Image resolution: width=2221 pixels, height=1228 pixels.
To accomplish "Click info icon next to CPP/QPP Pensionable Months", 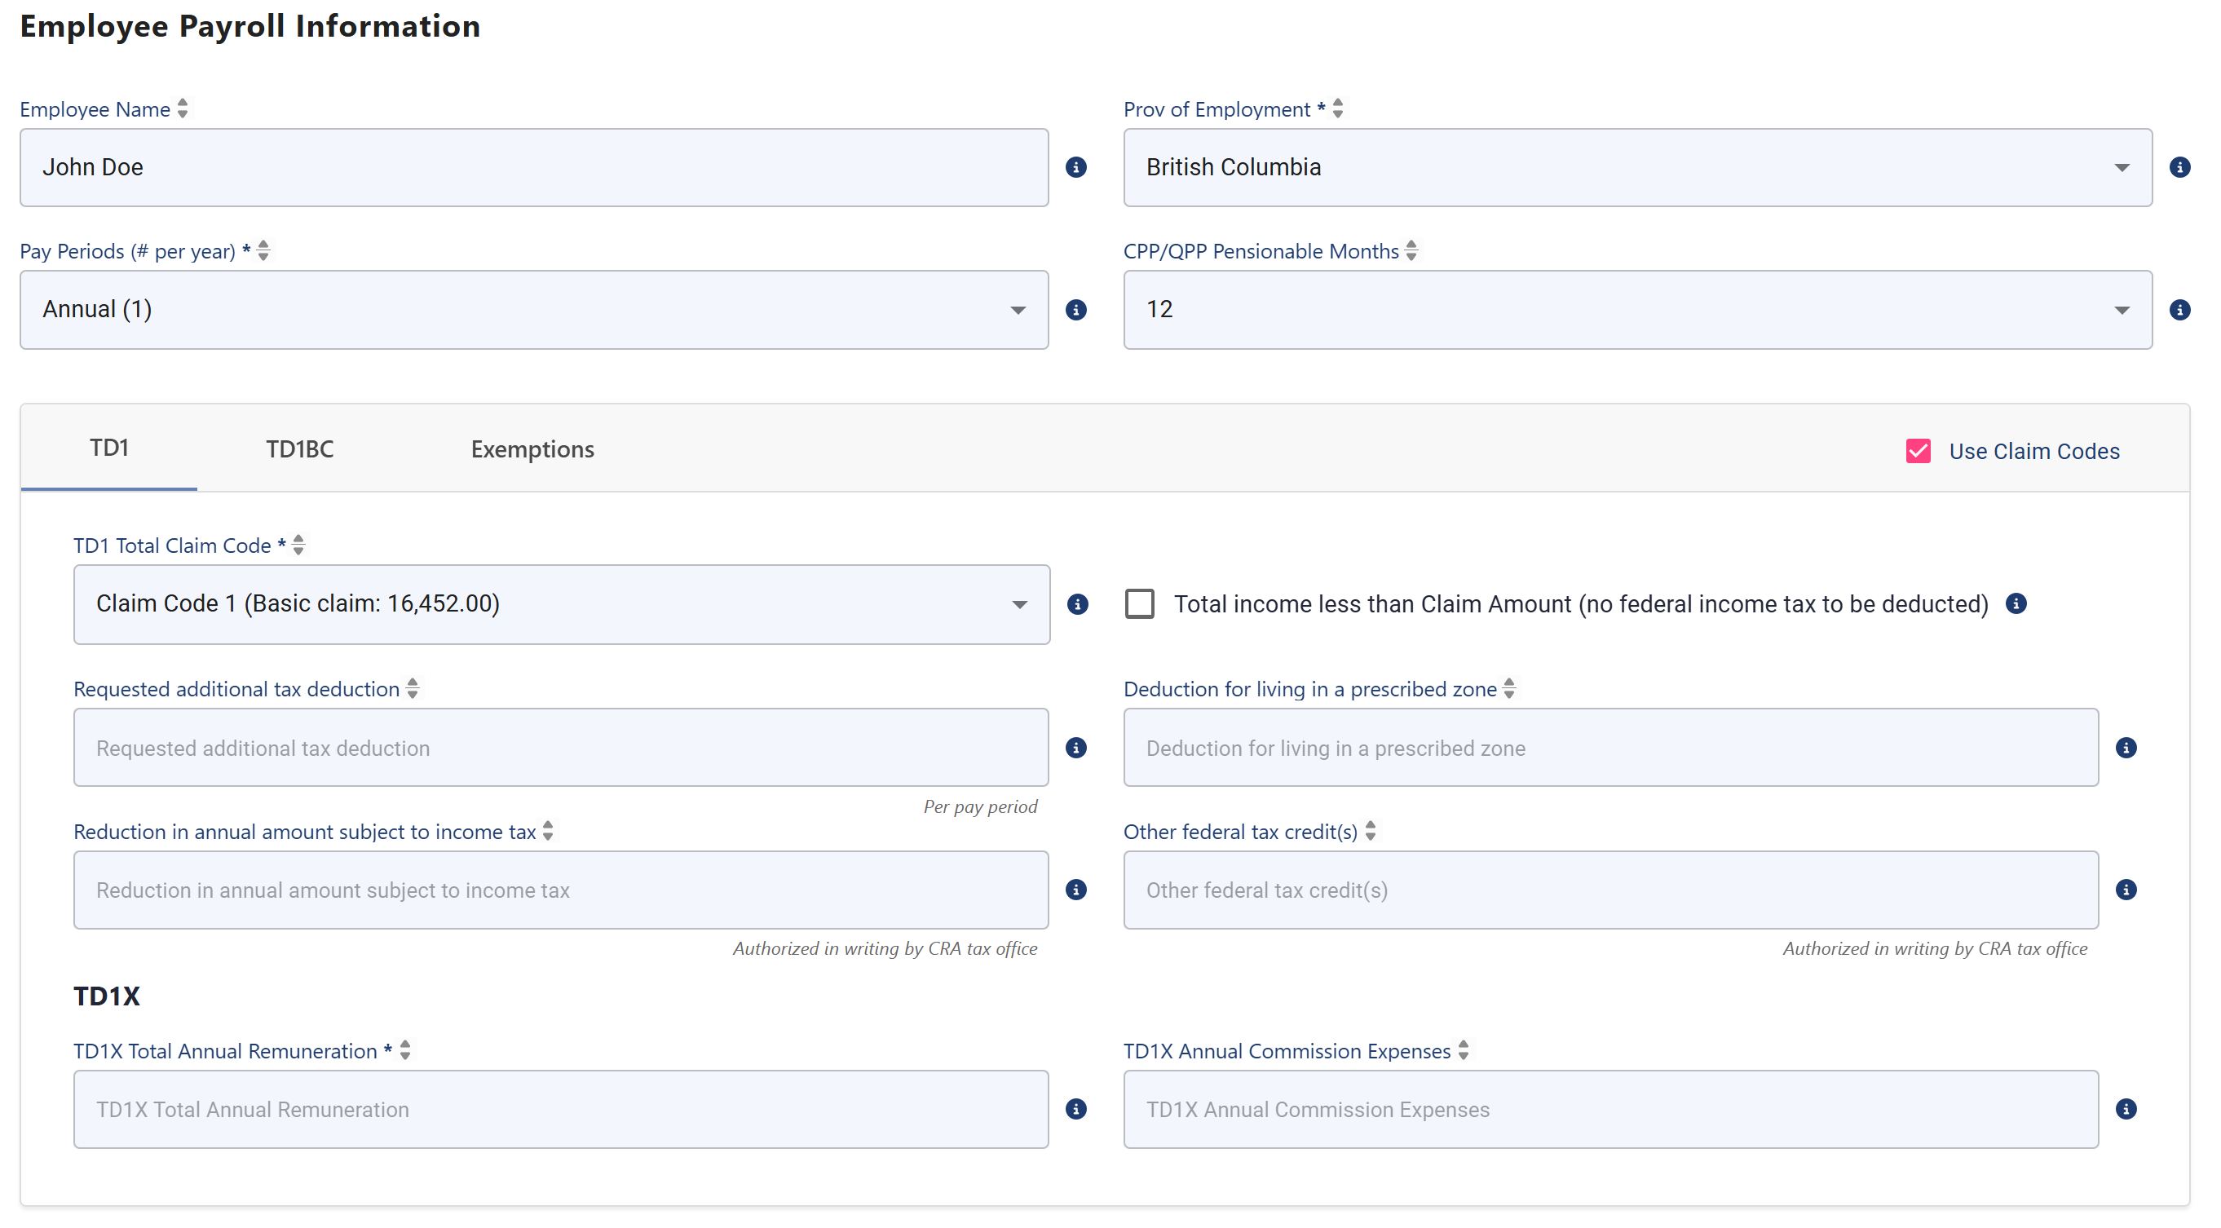I will pyautogui.click(x=2179, y=310).
